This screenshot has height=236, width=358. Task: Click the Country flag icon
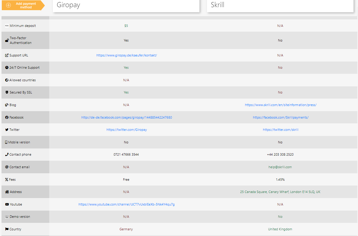pyautogui.click(x=7, y=229)
